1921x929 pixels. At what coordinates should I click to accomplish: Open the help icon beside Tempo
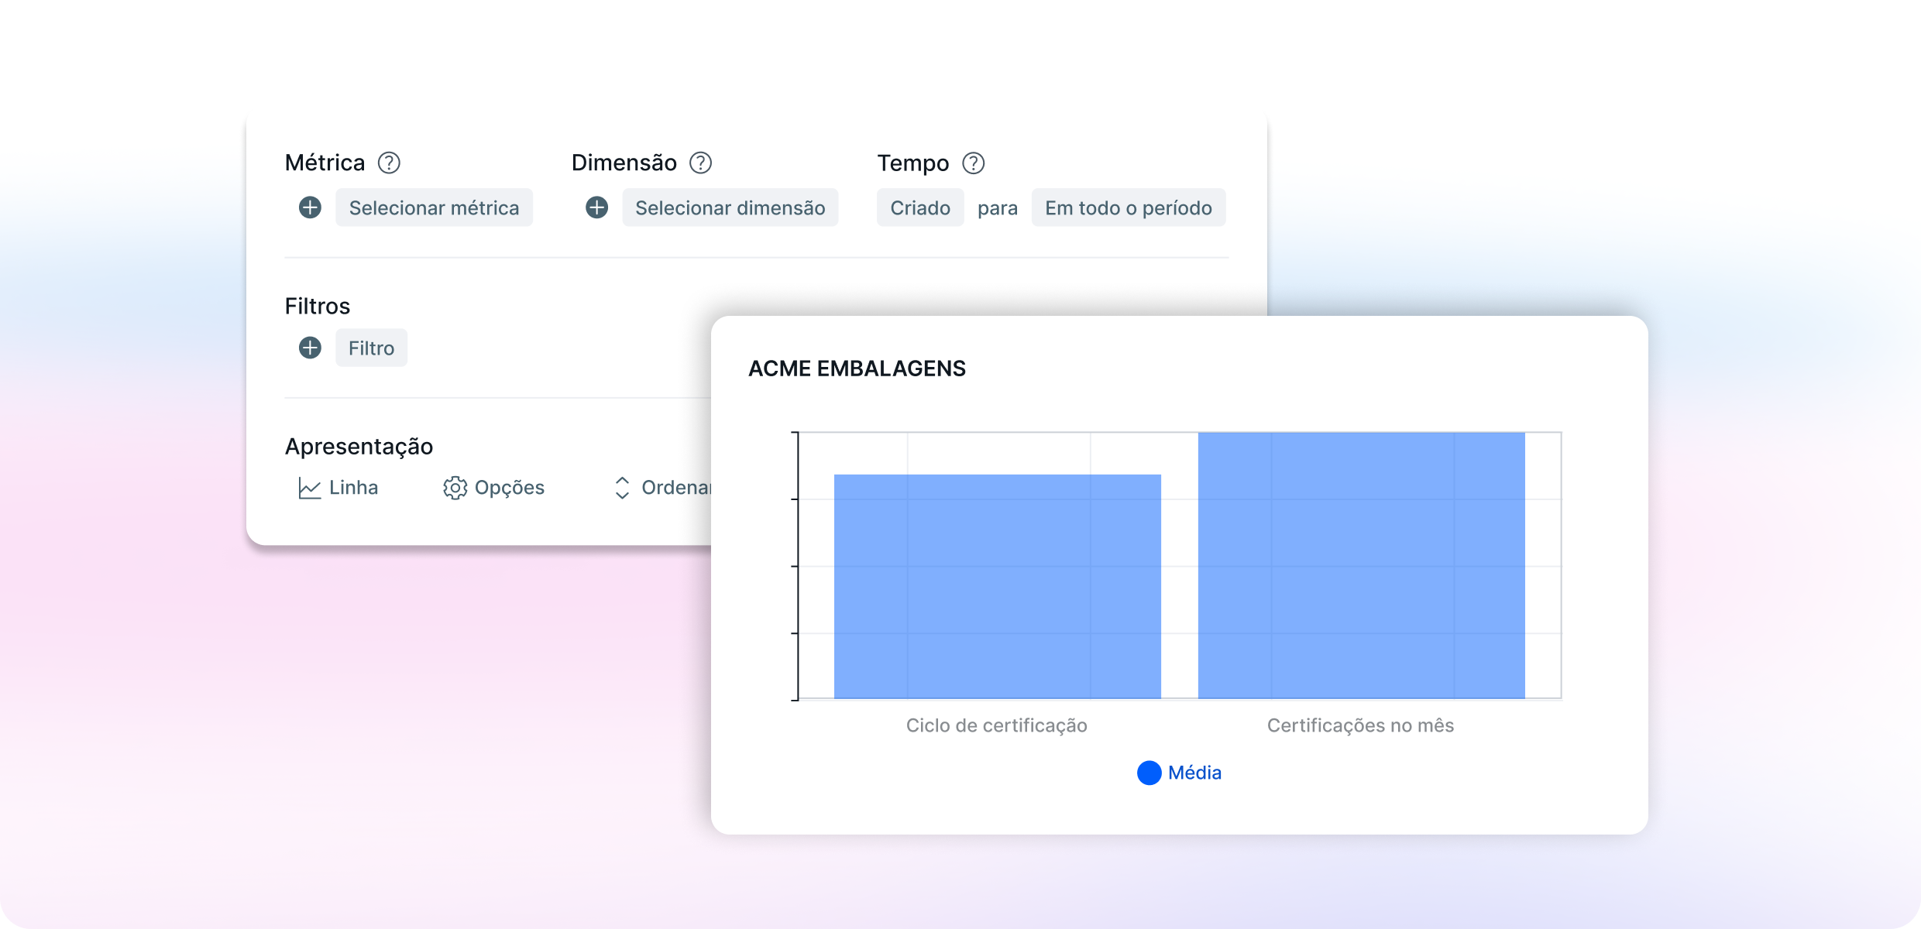click(x=973, y=163)
